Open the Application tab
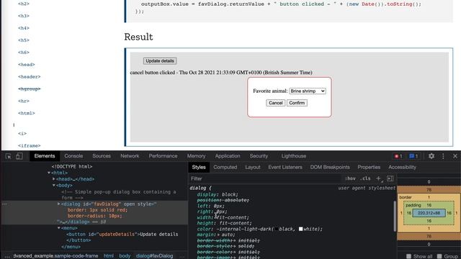 (228, 156)
